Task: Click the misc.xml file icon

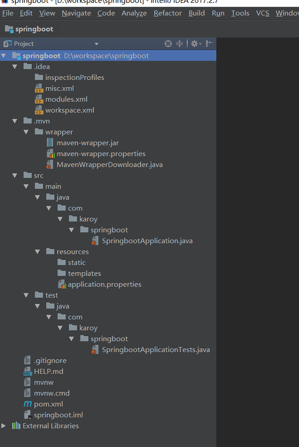Action: 39,88
